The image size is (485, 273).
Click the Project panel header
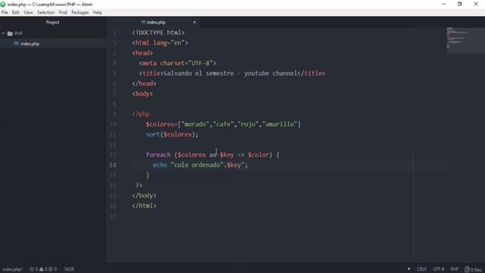click(52, 22)
